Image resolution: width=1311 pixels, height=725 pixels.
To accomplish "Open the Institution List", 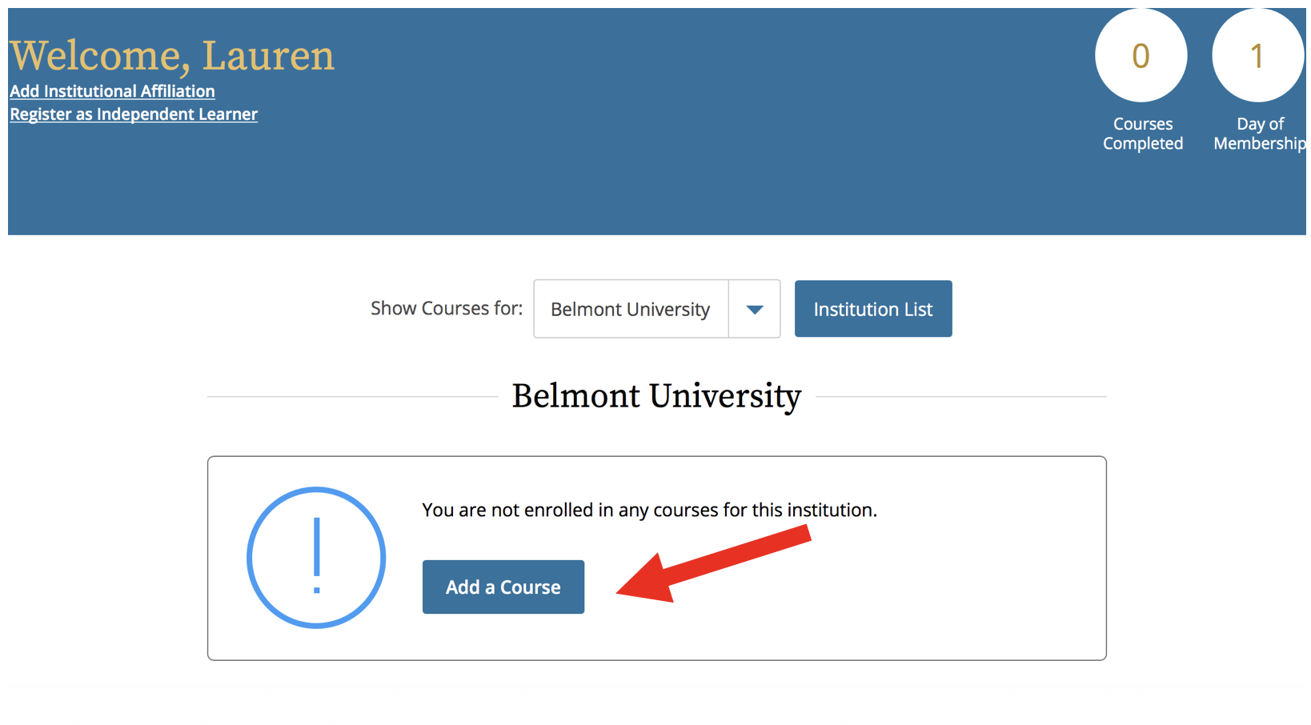I will pyautogui.click(x=872, y=309).
